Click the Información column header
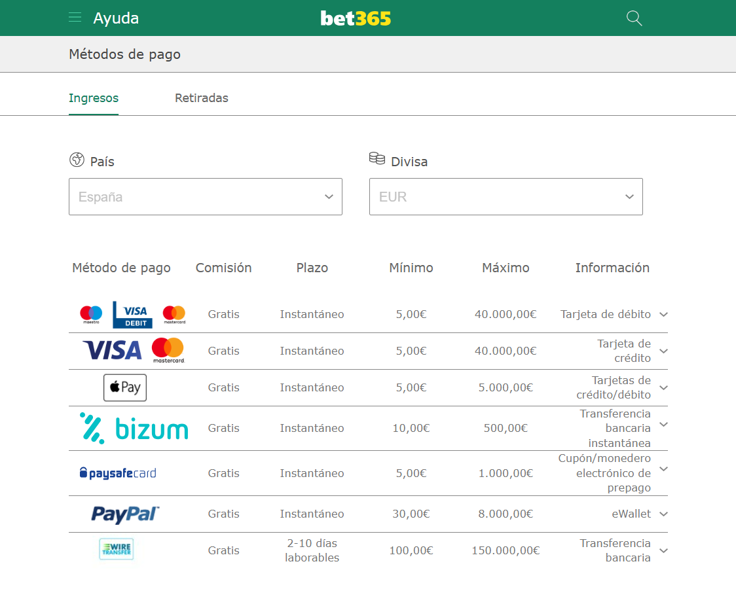The height and width of the screenshot is (604, 736). (x=612, y=268)
